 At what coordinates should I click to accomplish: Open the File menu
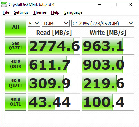point(6,12)
